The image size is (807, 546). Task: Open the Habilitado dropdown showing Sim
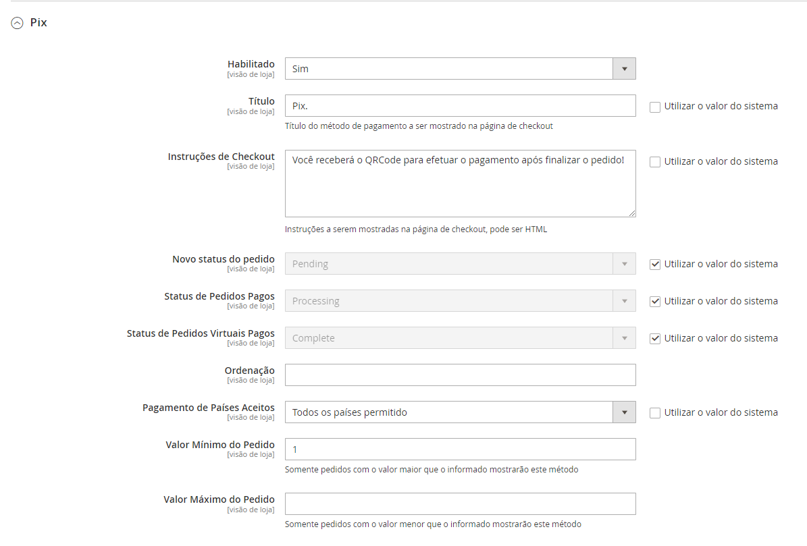(x=460, y=68)
